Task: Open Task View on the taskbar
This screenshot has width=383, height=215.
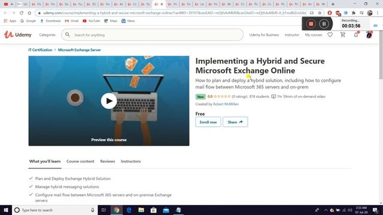Action: (x=104, y=210)
